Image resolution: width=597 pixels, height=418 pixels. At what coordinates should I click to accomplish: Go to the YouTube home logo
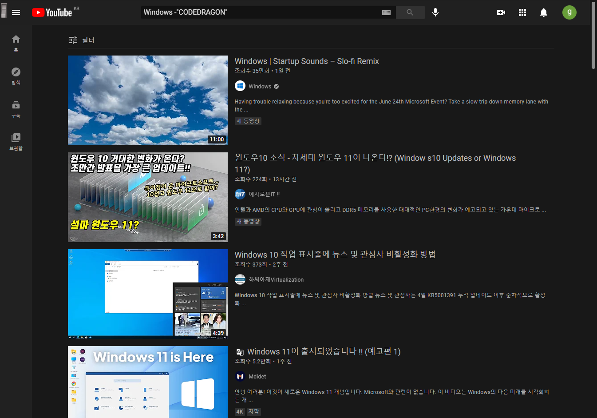(52, 12)
